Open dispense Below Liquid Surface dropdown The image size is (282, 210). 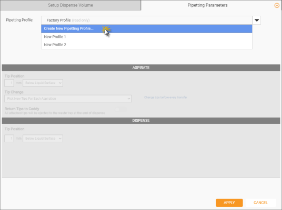pos(43,139)
